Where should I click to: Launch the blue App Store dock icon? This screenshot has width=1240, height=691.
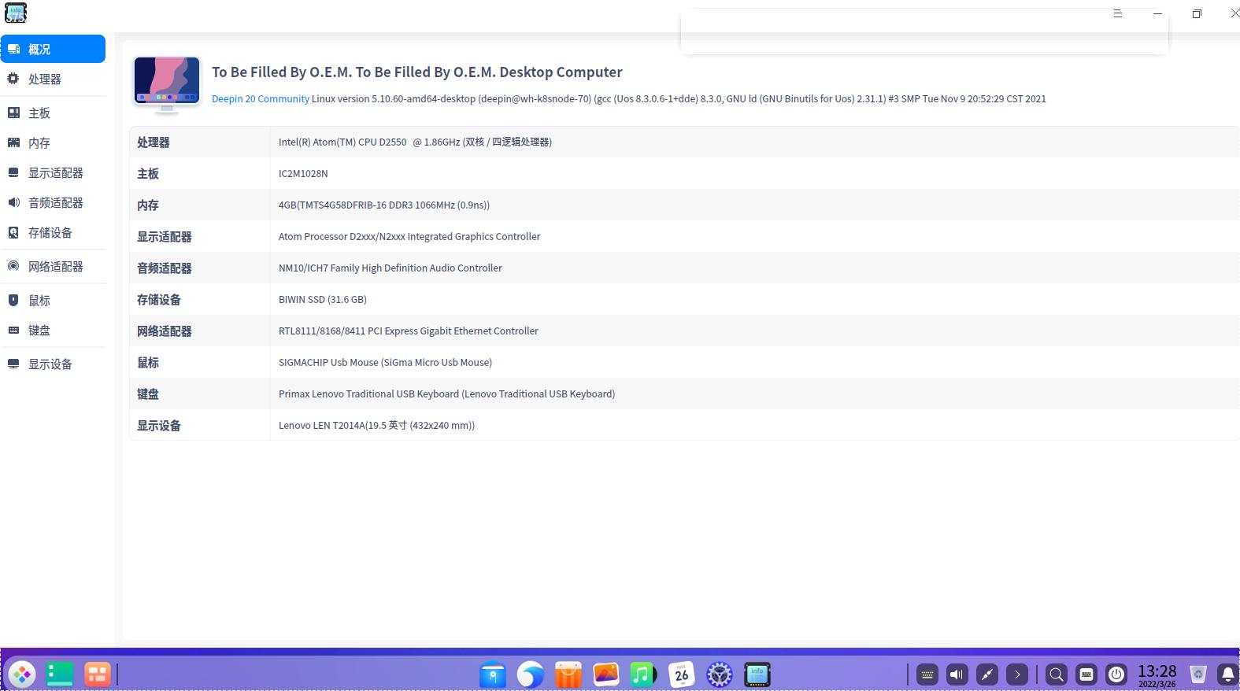pos(493,674)
